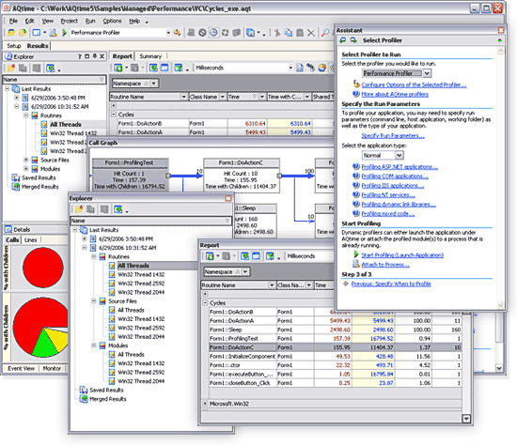This screenshot has width=517, height=445.
Task: Toggle the green-arrow panel button in floating Report toolbar
Action: click(244, 256)
